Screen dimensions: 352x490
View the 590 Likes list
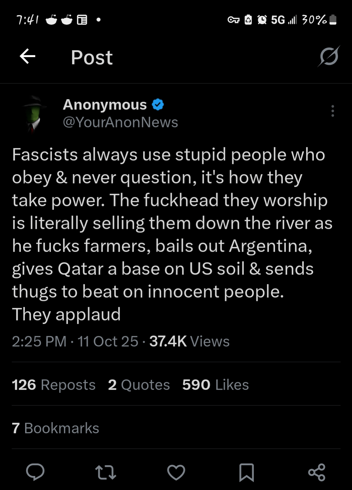click(x=215, y=385)
